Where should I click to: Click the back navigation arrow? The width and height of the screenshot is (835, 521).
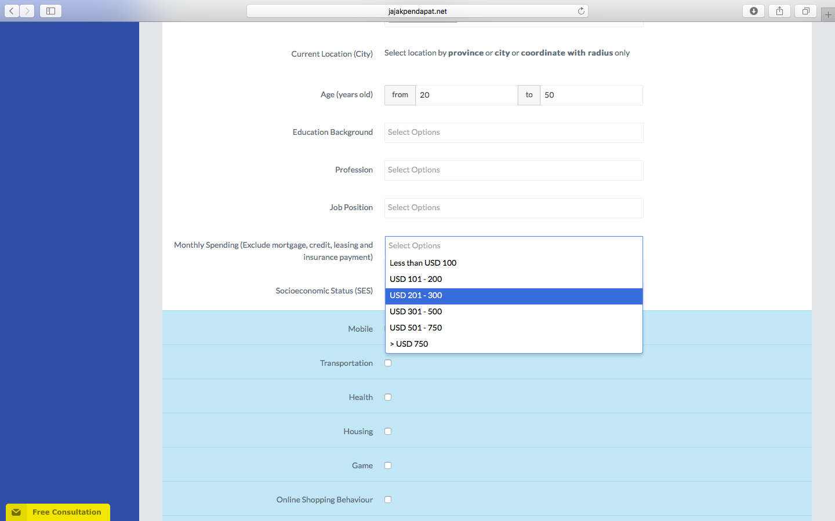tap(11, 10)
